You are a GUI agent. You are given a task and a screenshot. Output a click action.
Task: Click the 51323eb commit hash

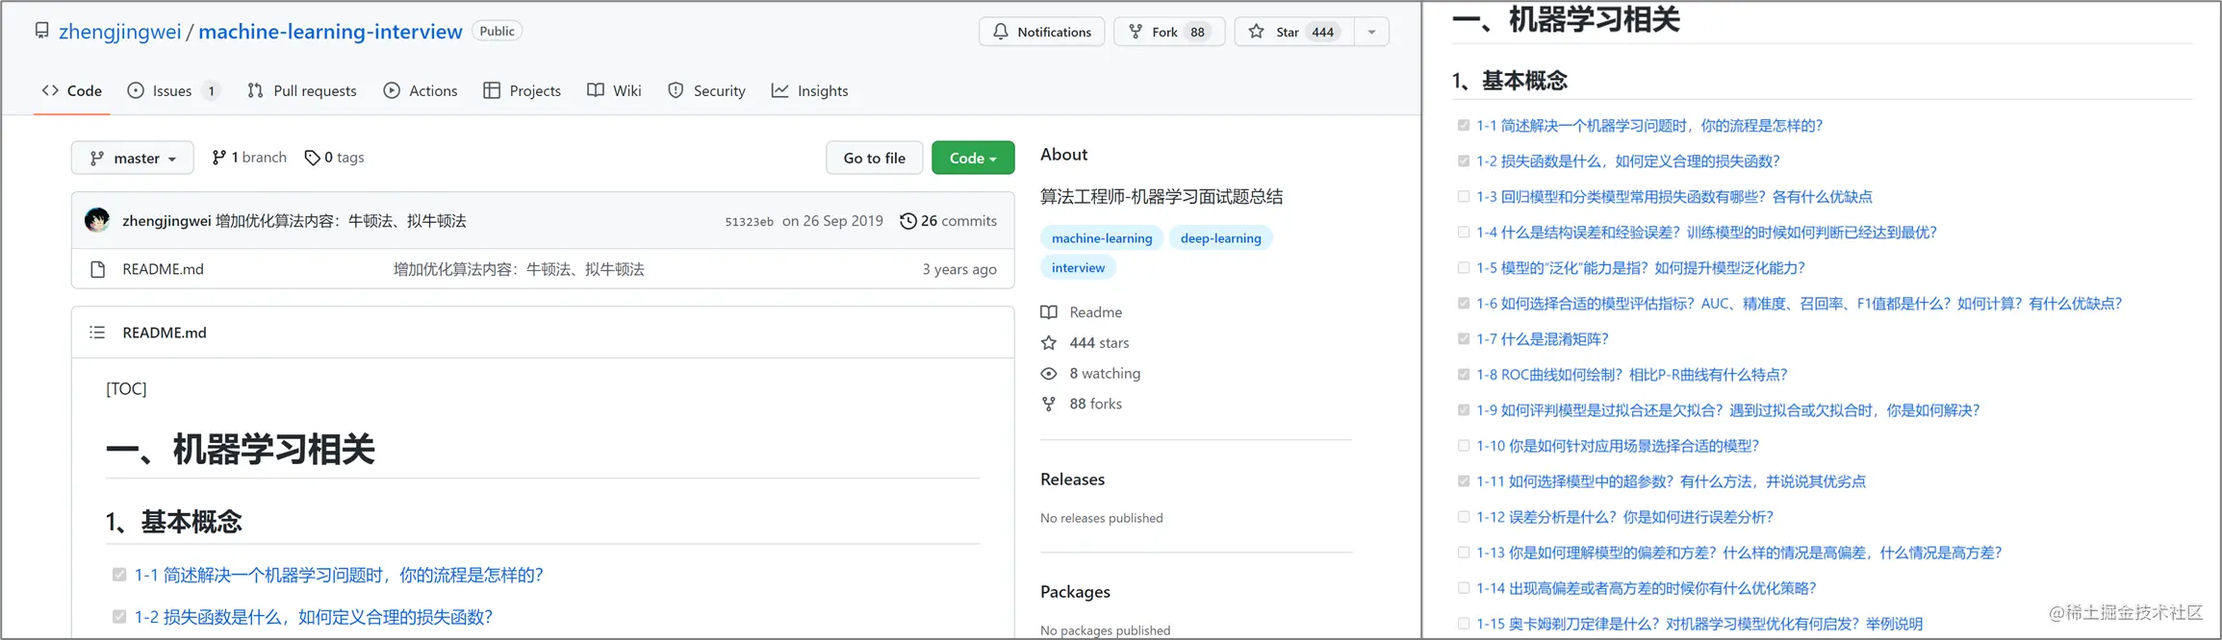coord(749,222)
